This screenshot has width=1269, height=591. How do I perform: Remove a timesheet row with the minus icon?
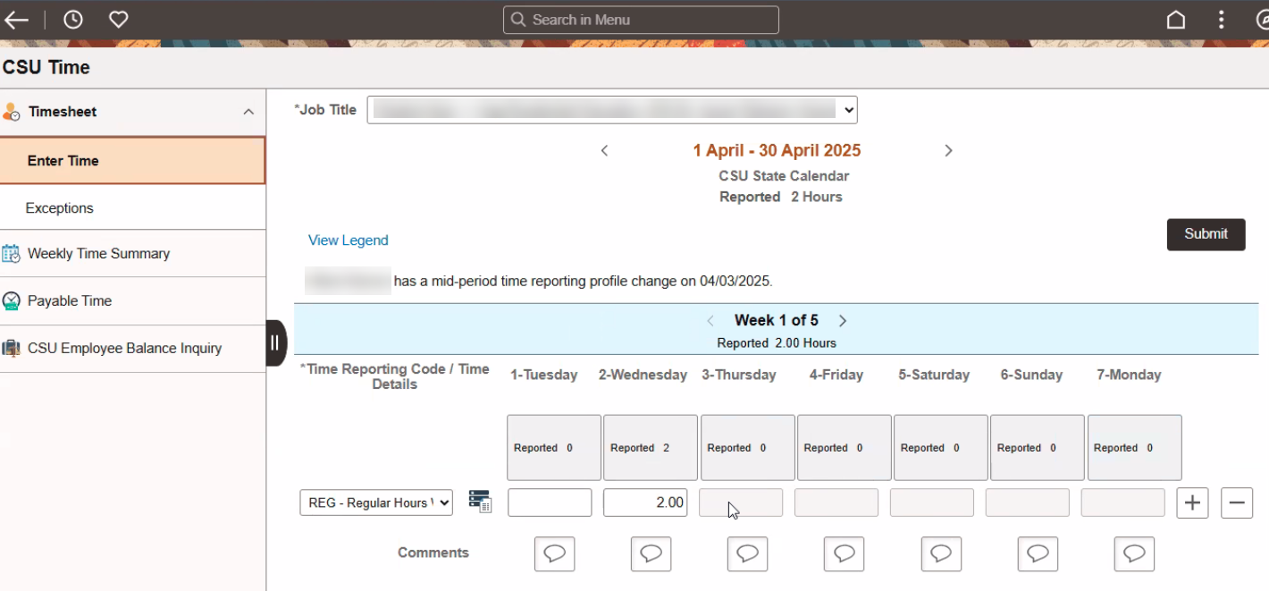coord(1237,502)
